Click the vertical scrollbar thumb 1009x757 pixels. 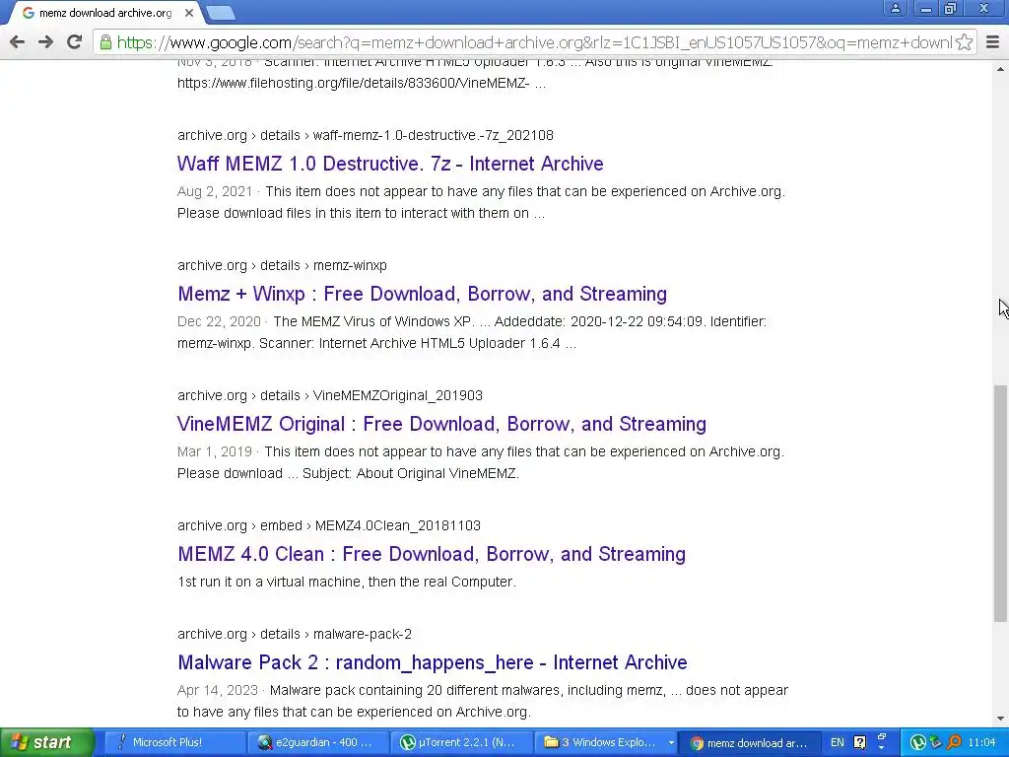(x=1001, y=504)
